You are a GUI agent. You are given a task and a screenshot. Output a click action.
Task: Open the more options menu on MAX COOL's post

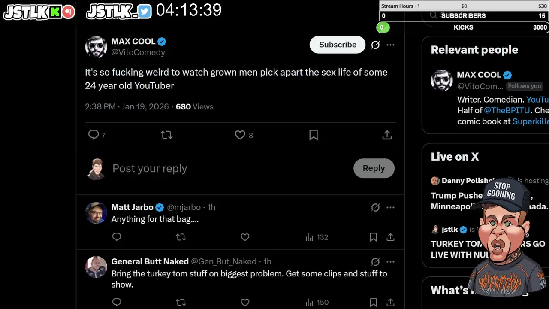(390, 45)
